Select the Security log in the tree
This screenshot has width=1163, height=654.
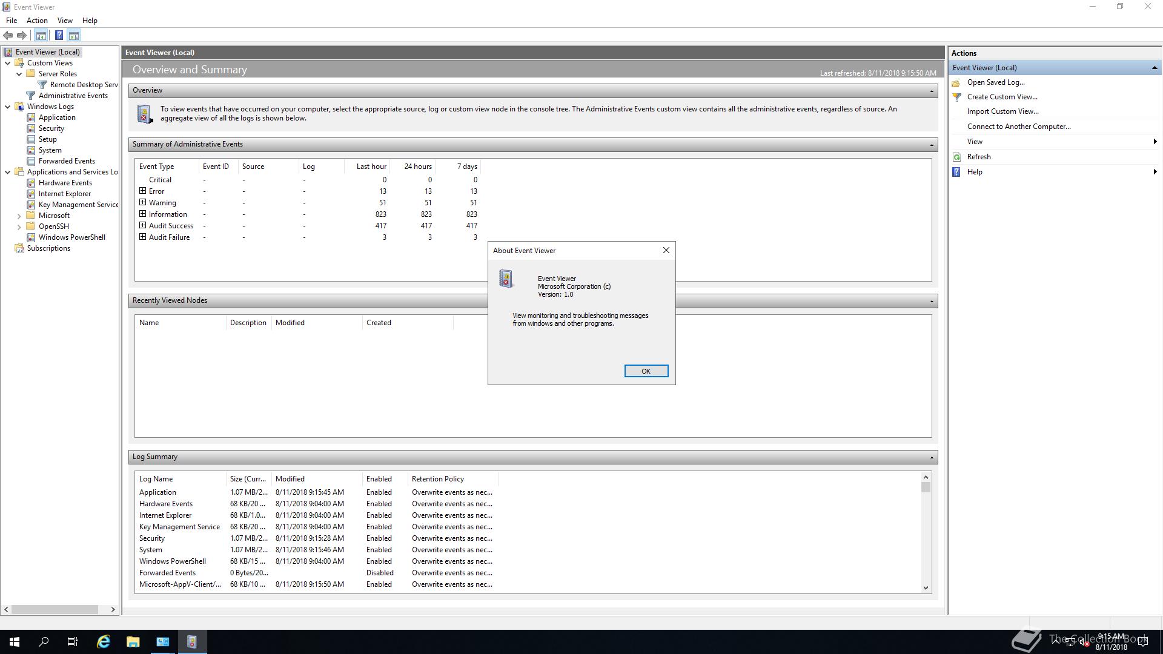(x=51, y=128)
